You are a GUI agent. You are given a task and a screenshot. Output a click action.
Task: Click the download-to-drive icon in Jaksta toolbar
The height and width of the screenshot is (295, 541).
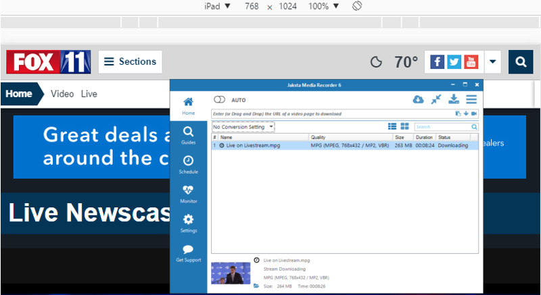point(454,99)
